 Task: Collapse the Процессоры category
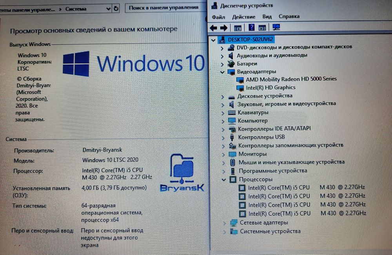click(224, 180)
